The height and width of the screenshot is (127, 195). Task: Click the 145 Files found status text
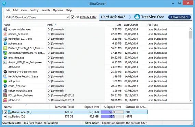(33, 123)
